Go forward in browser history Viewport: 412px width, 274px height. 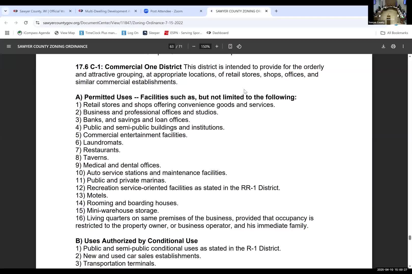[16, 23]
